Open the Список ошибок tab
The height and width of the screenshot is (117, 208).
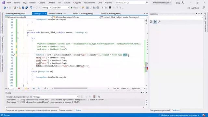coord(66,110)
